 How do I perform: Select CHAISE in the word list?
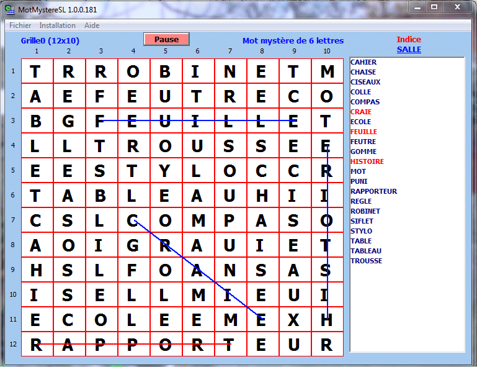pyautogui.click(x=363, y=72)
